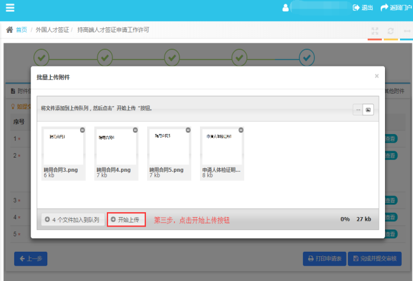The width and height of the screenshot is (413, 281).
Task: Click the page refresh icon
Action: (391, 30)
